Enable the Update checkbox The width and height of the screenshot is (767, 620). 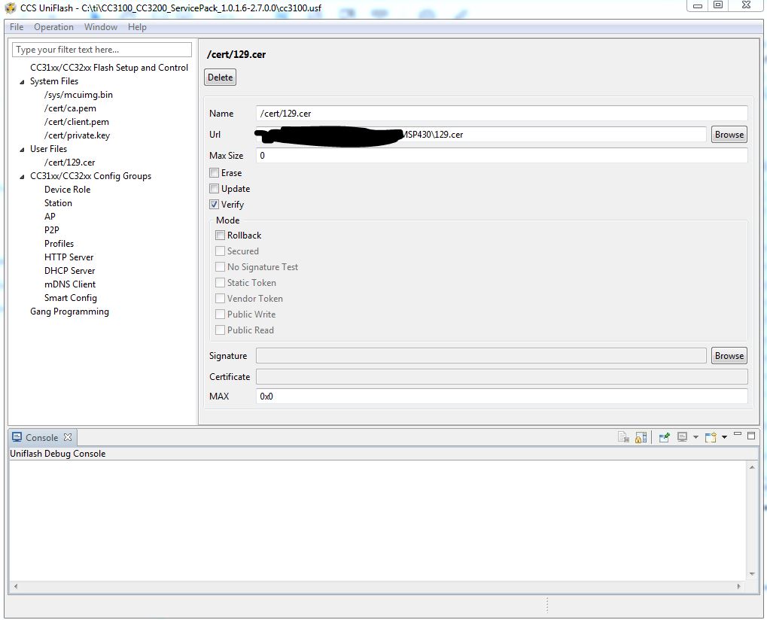[x=215, y=188]
